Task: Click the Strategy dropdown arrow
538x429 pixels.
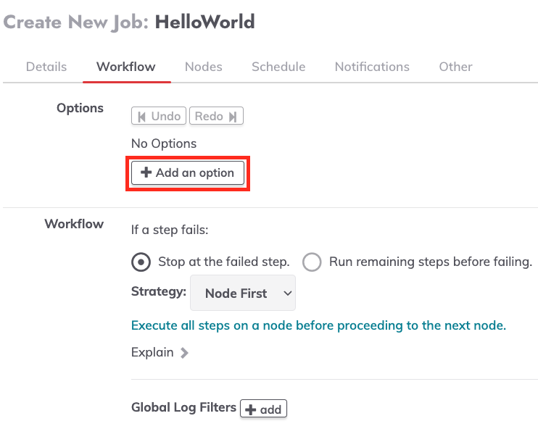Action: tap(288, 293)
